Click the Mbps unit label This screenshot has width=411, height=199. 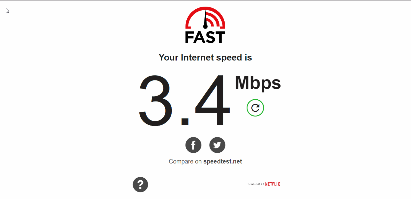click(x=258, y=83)
